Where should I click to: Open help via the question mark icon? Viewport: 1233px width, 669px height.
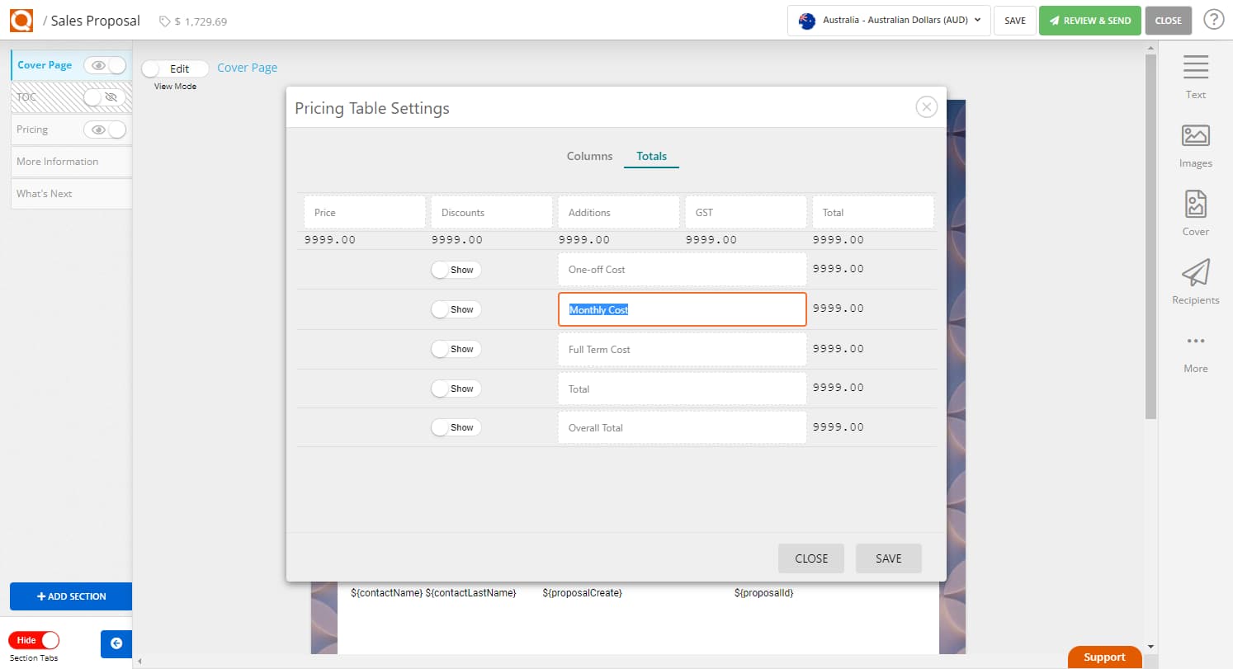coord(1213,19)
